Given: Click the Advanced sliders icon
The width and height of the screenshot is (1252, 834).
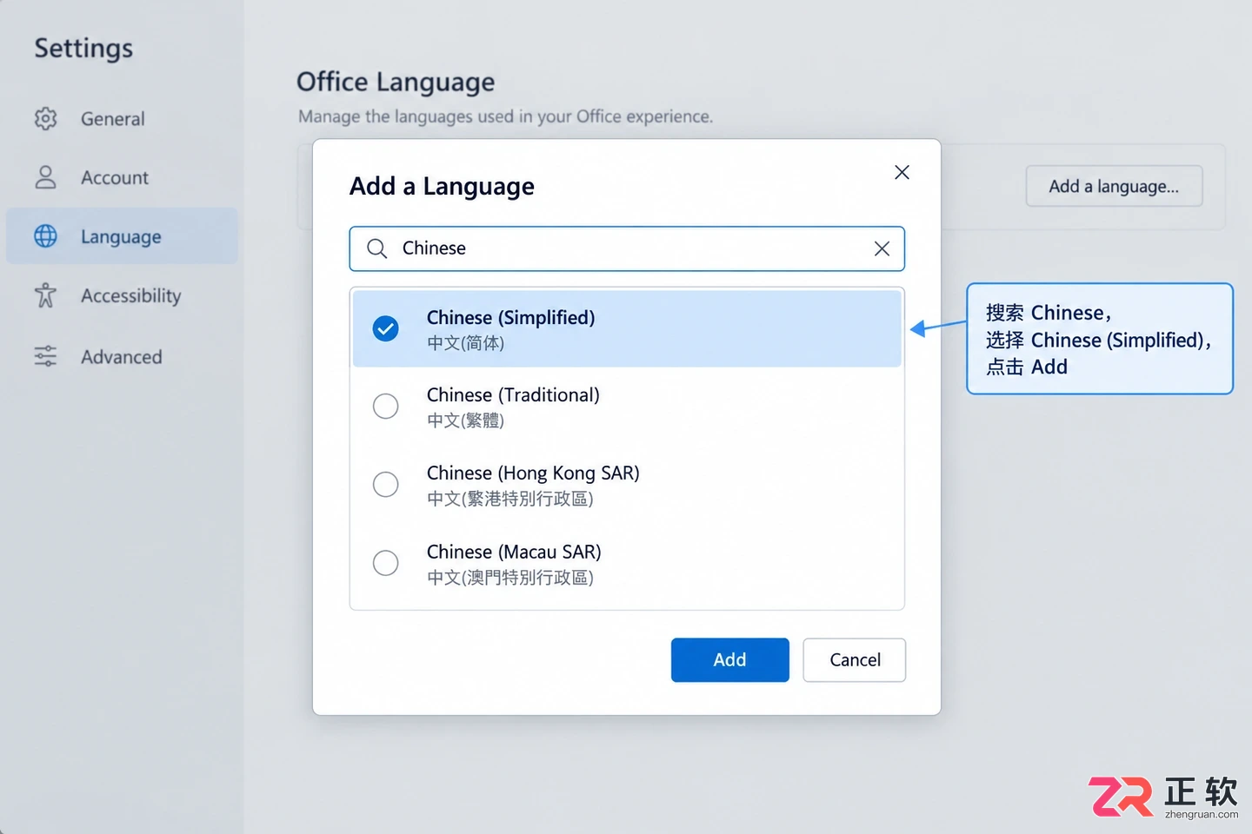Looking at the screenshot, I should click(x=45, y=356).
